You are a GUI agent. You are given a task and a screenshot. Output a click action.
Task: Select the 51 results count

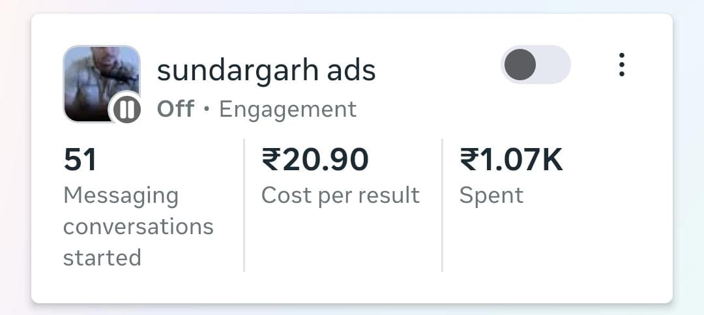80,160
